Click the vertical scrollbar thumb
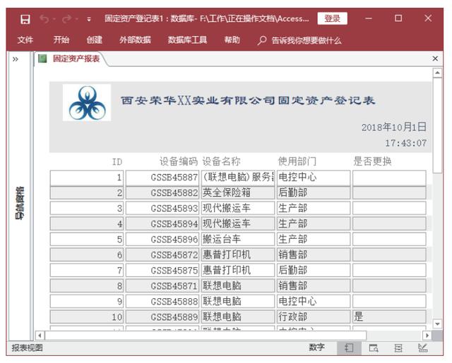This screenshot has height=363, width=452. 437,125
